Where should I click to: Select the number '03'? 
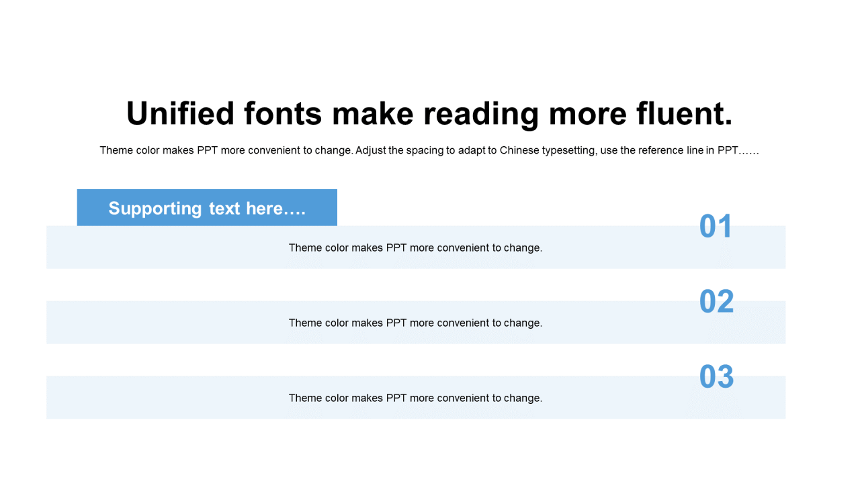(716, 377)
